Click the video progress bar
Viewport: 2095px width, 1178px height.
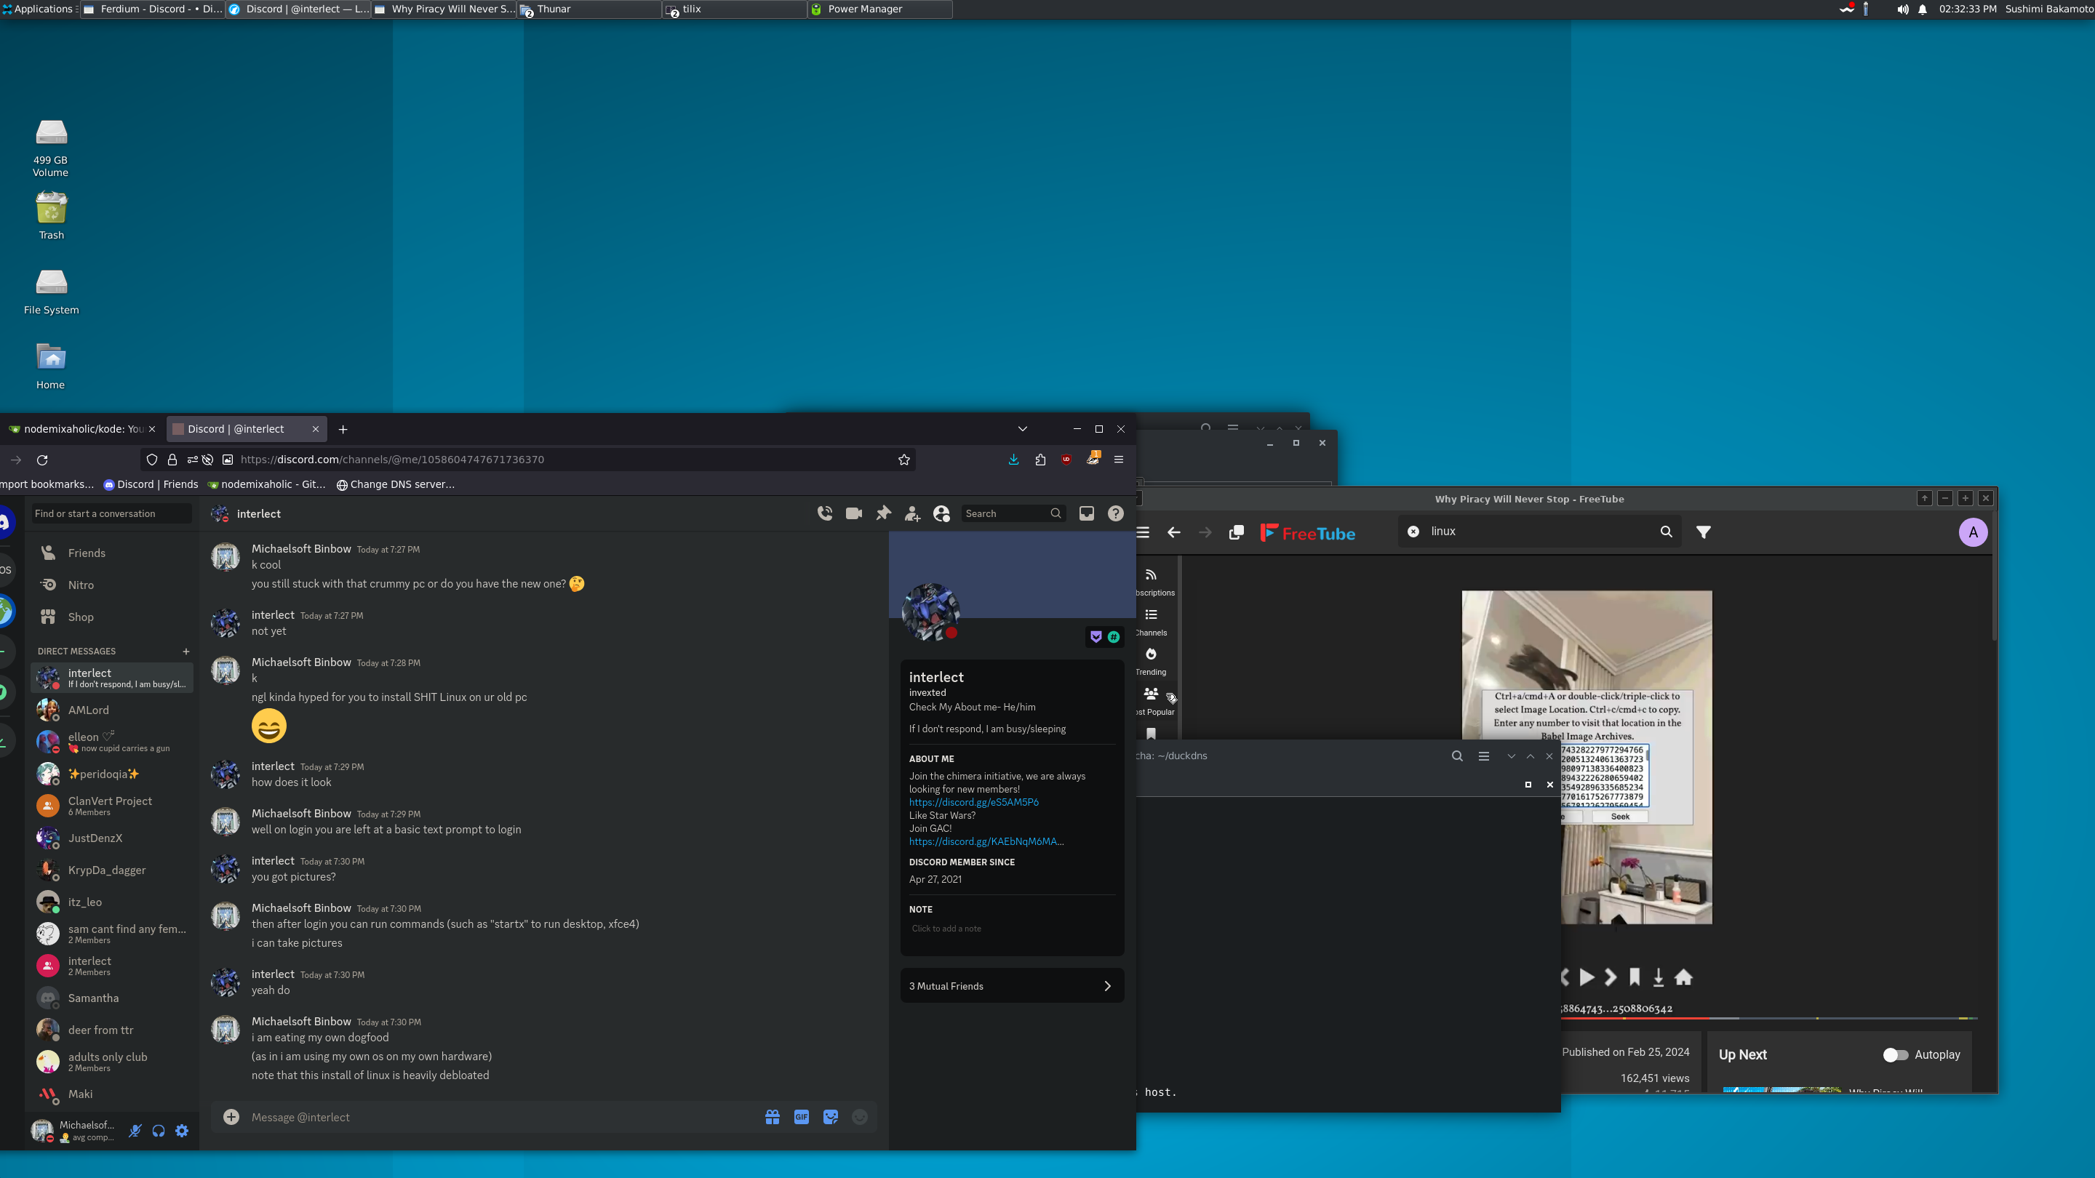1769,1018
